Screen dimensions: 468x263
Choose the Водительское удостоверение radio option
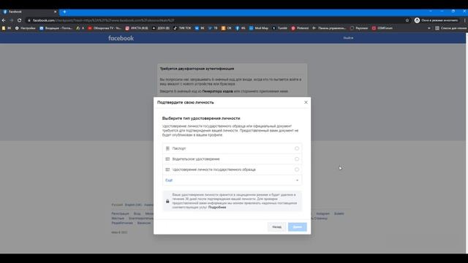(297, 159)
